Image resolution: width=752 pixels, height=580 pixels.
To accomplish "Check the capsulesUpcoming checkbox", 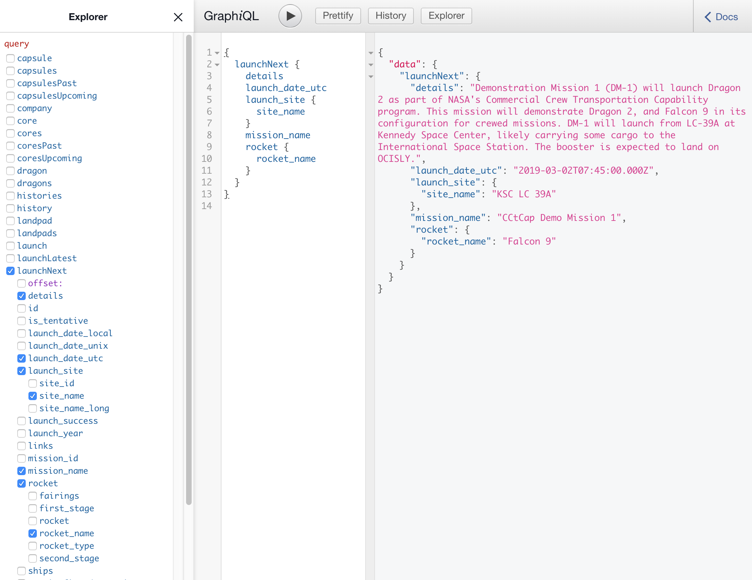I will [x=10, y=96].
